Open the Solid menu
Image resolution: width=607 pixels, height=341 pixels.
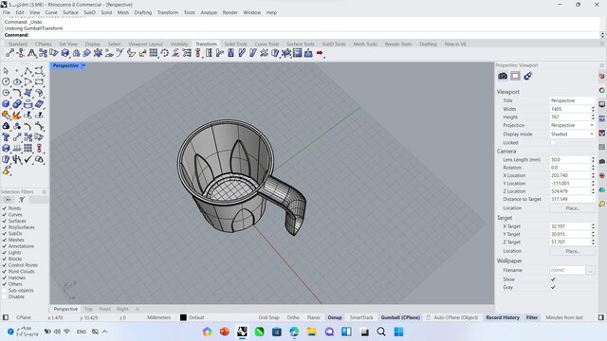point(106,12)
